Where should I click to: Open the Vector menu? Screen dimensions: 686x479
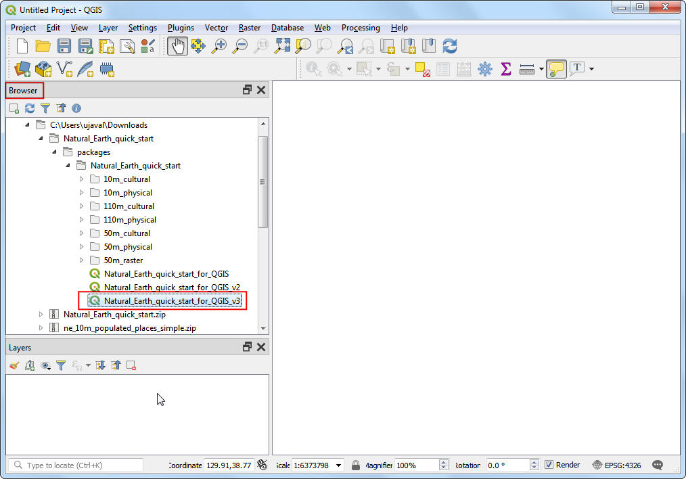216,28
